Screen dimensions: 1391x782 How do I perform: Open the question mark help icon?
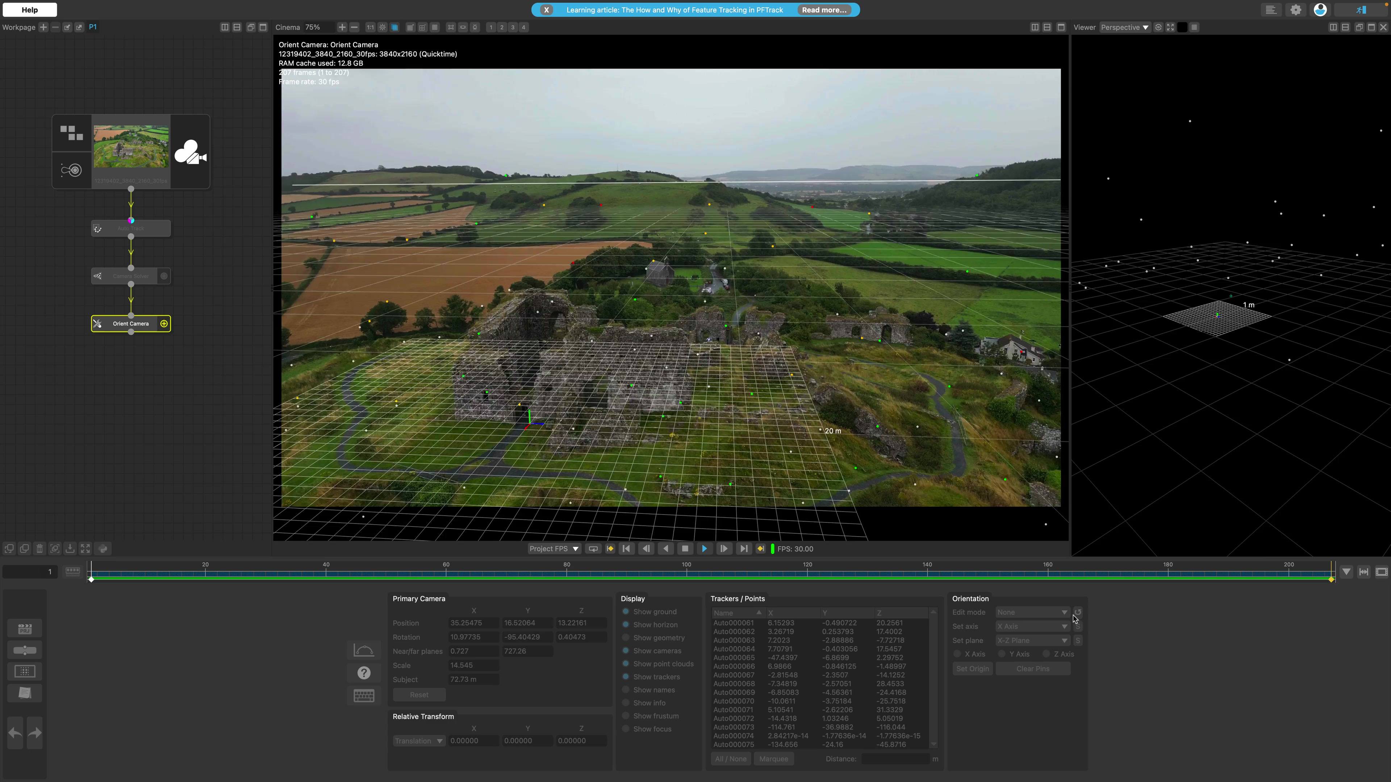point(364,673)
